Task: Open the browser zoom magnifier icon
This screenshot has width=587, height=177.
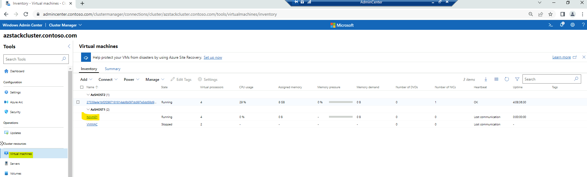Action: (x=531, y=14)
